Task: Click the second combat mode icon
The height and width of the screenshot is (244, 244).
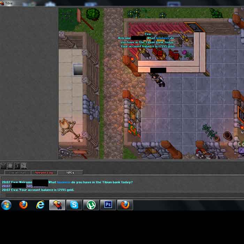Action: click(10, 166)
